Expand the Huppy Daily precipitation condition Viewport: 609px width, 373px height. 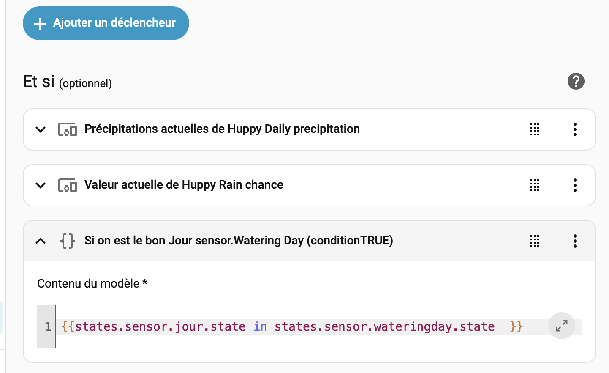pos(41,129)
